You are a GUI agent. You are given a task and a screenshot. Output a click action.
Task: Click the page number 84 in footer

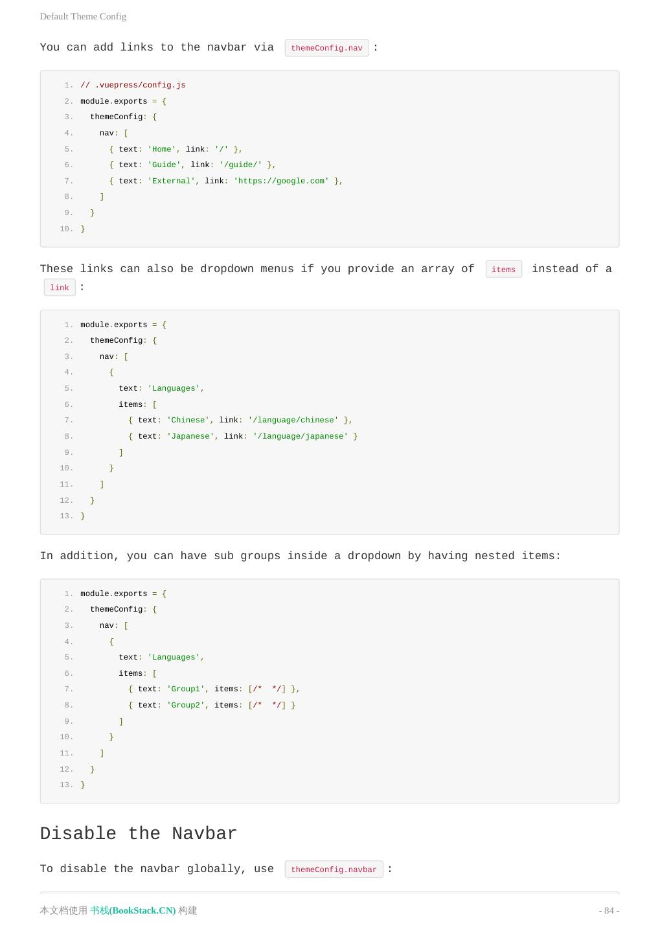coord(608,910)
